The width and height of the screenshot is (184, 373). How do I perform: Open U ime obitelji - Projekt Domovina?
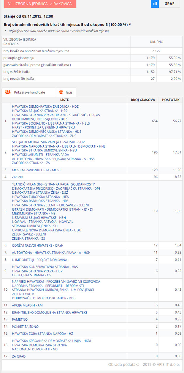point(39,260)
